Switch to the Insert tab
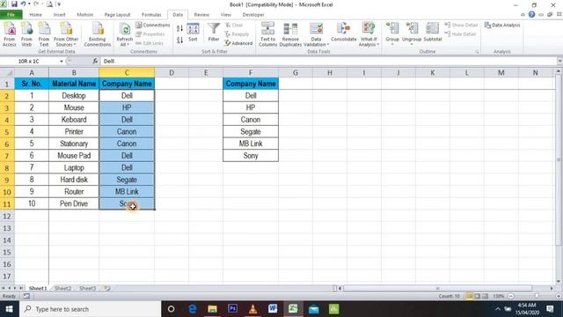The width and height of the screenshot is (563, 317). coord(59,15)
